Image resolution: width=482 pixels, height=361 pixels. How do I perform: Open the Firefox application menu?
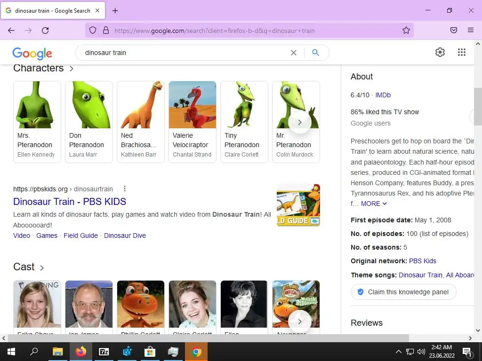click(x=471, y=30)
